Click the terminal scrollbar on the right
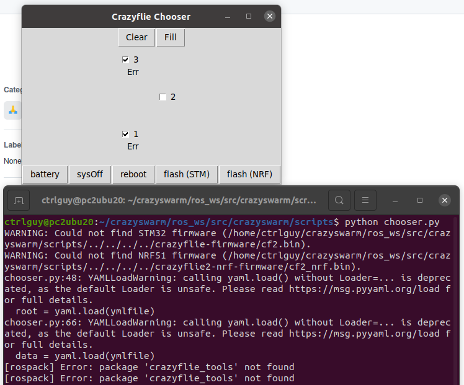 pos(457,300)
